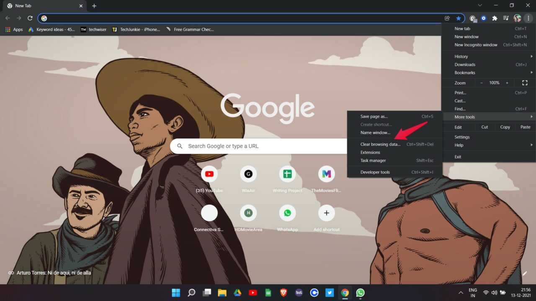Select Clear browsing data in the submenu
This screenshot has width=536, height=301.
394,144
